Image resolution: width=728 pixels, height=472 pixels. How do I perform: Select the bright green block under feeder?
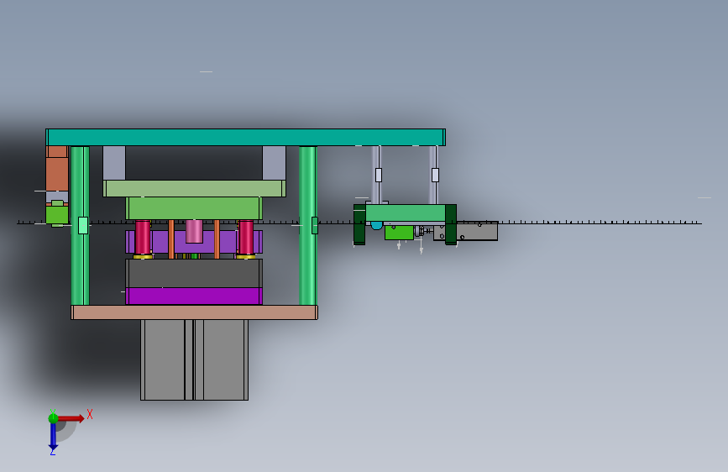click(x=399, y=233)
